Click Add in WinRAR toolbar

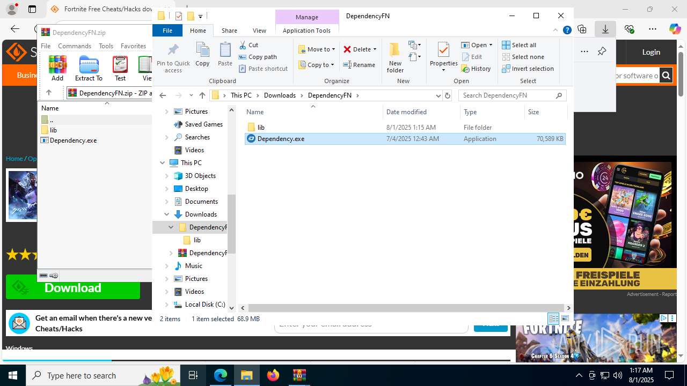[x=57, y=68]
